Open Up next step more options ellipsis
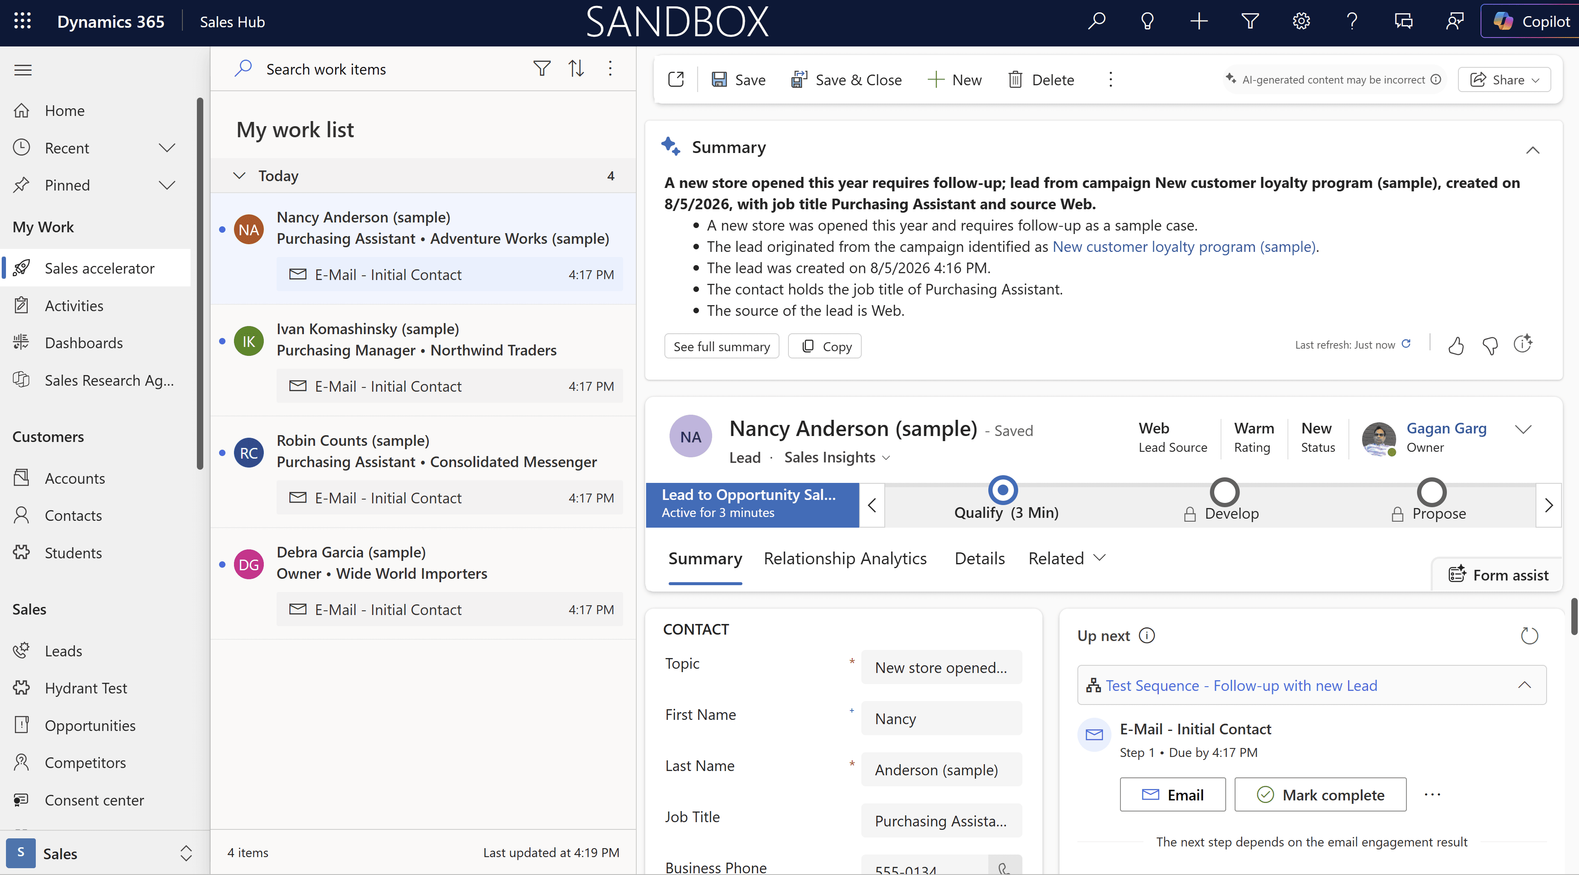The width and height of the screenshot is (1579, 875). pyautogui.click(x=1432, y=795)
